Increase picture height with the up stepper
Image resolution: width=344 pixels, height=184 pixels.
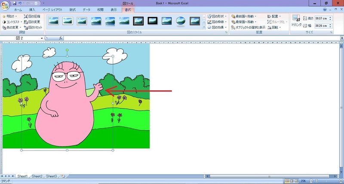click(330, 17)
